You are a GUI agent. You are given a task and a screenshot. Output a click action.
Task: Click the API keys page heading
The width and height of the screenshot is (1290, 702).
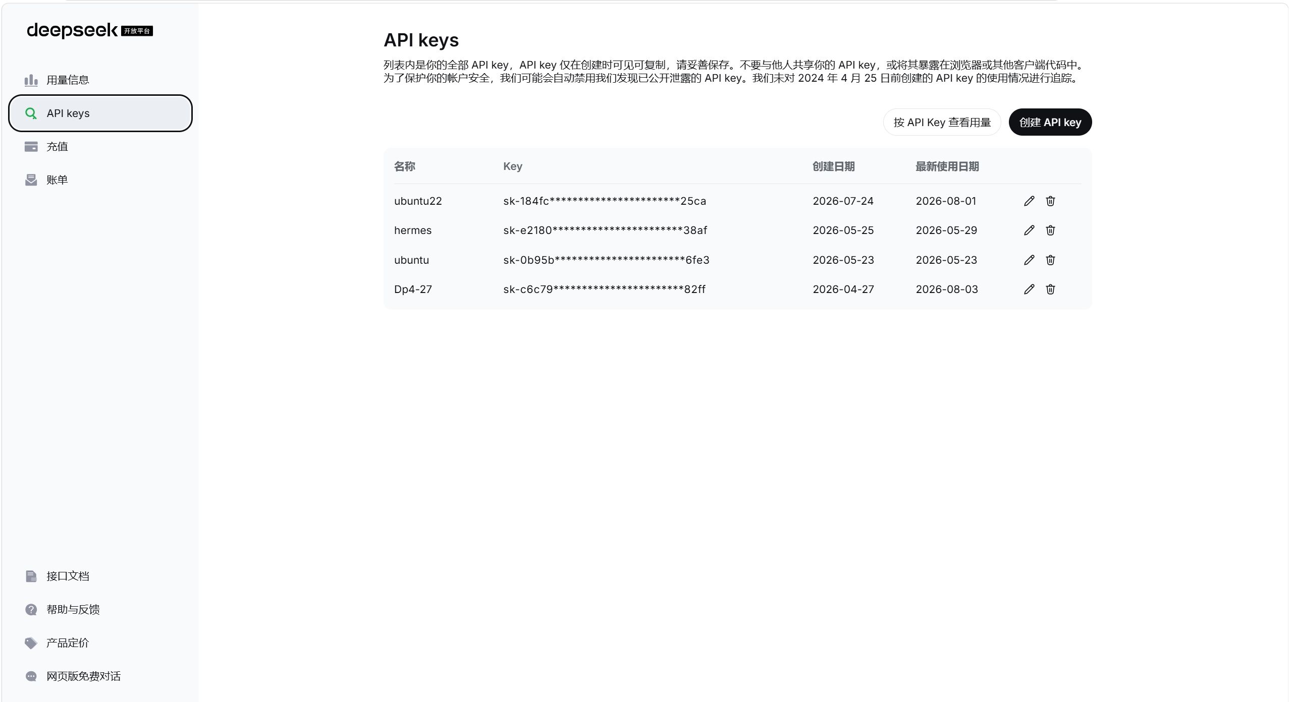421,40
